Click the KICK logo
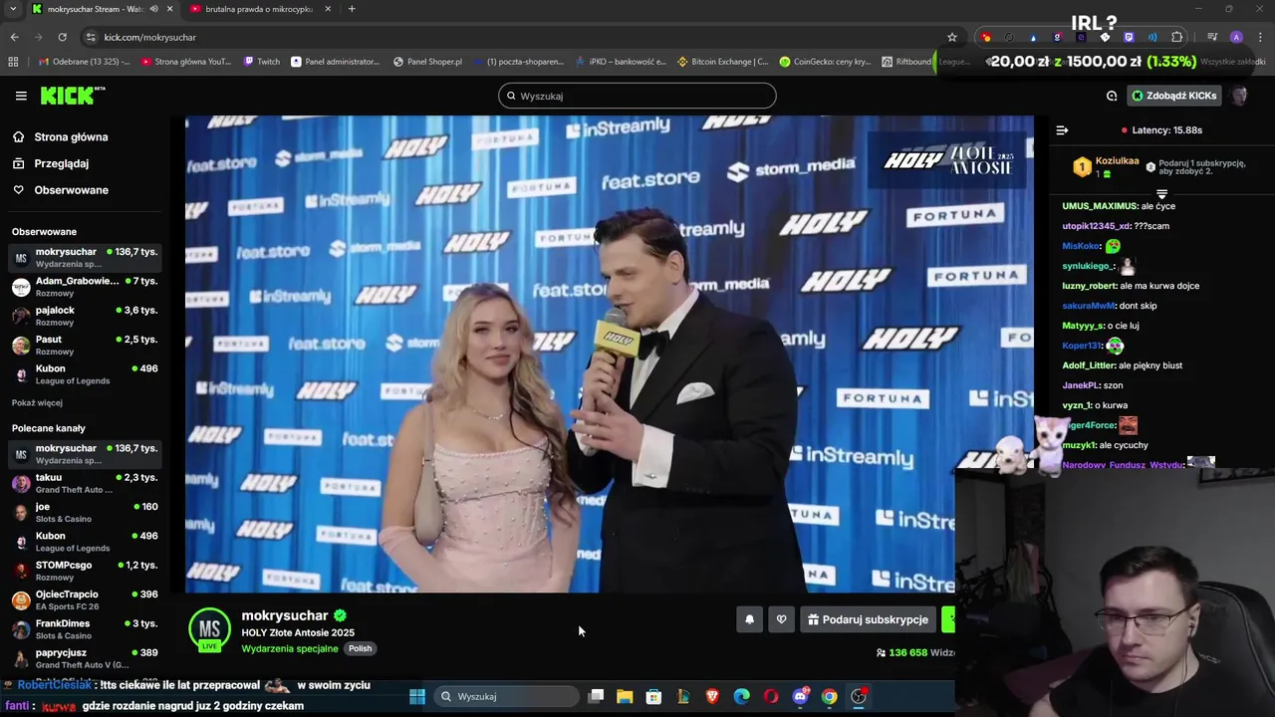This screenshot has height=717, width=1275. click(72, 96)
